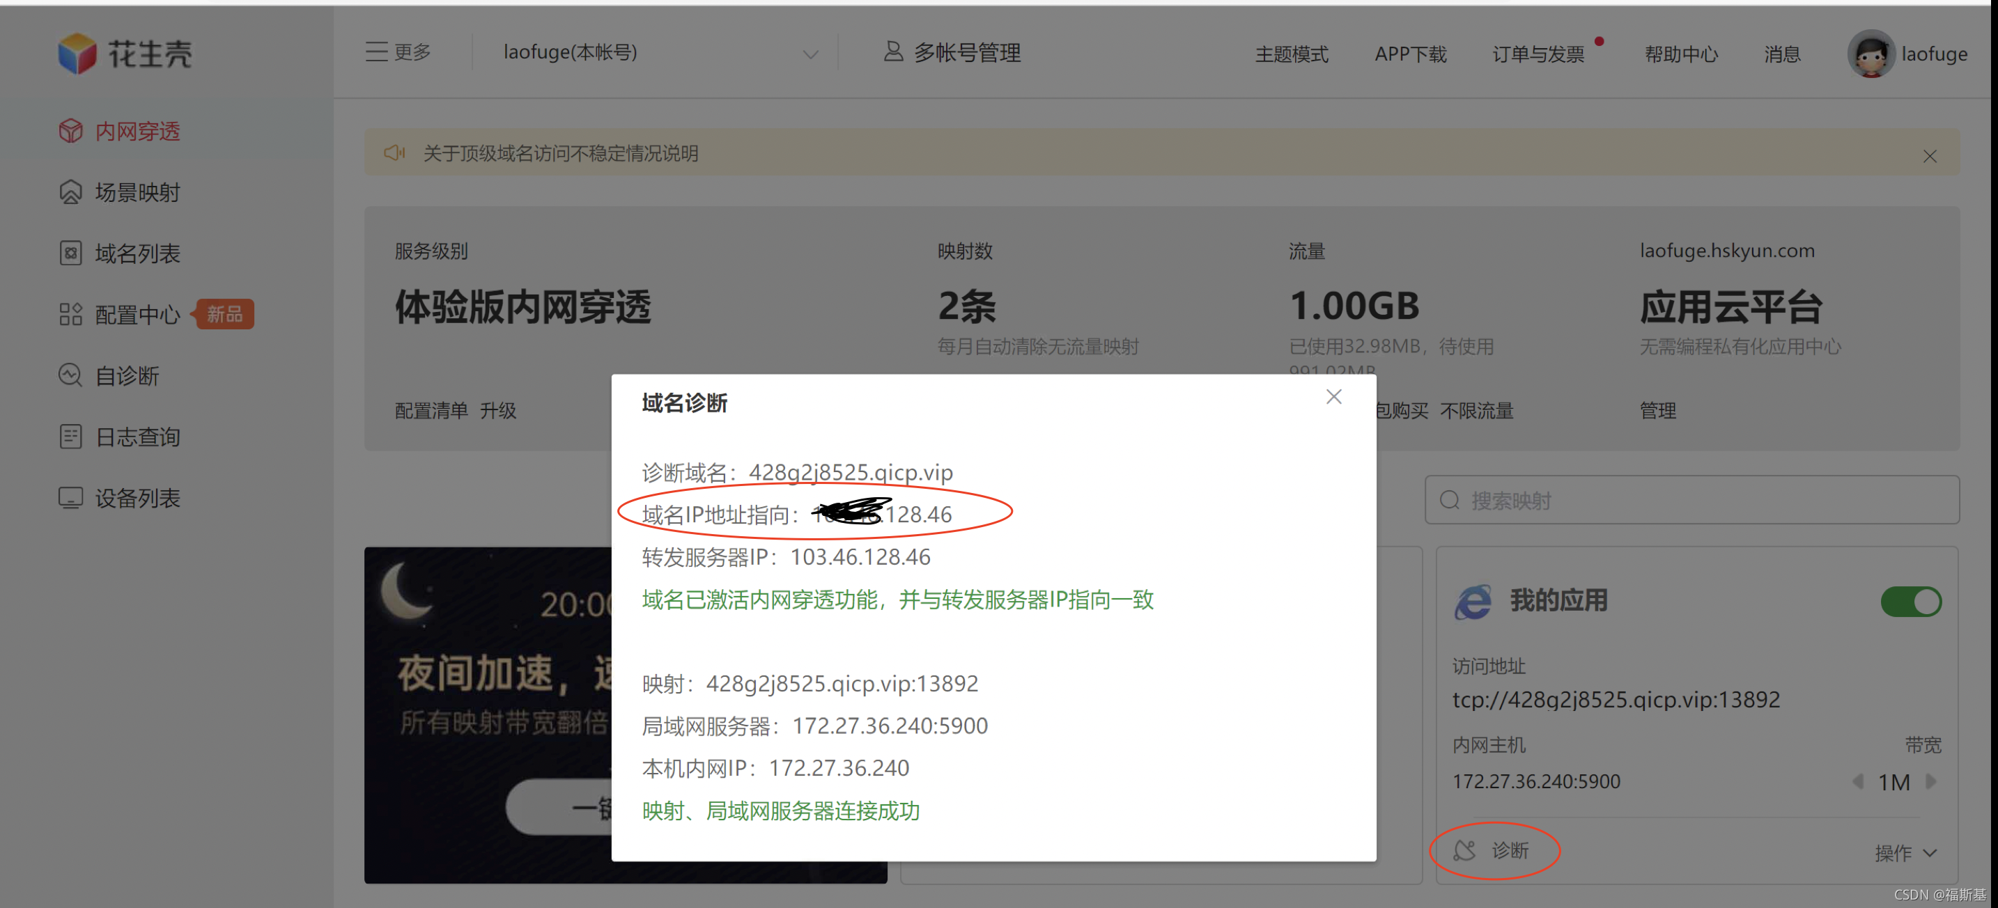Viewport: 1998px width, 908px height.
Task: Open APP下载
Action: 1410,54
